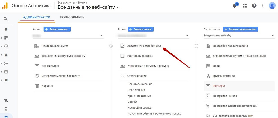Expand the Customization section arrow in sidebar

point(2,38)
